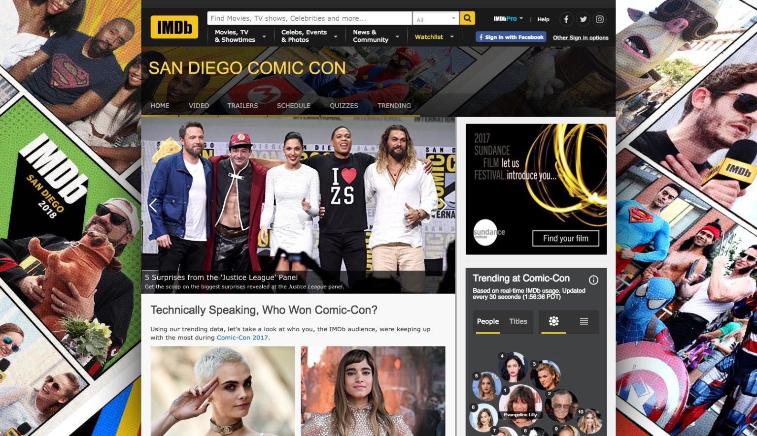Go to the SCHEDULE tab
This screenshot has height=436, width=757.
coord(293,106)
